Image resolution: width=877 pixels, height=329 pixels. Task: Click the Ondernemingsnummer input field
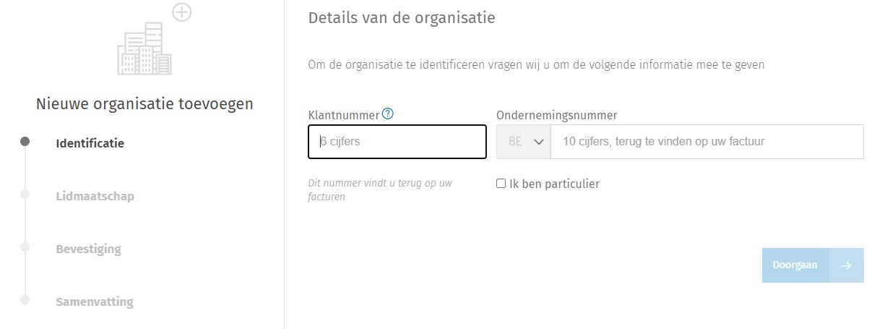[x=707, y=142]
